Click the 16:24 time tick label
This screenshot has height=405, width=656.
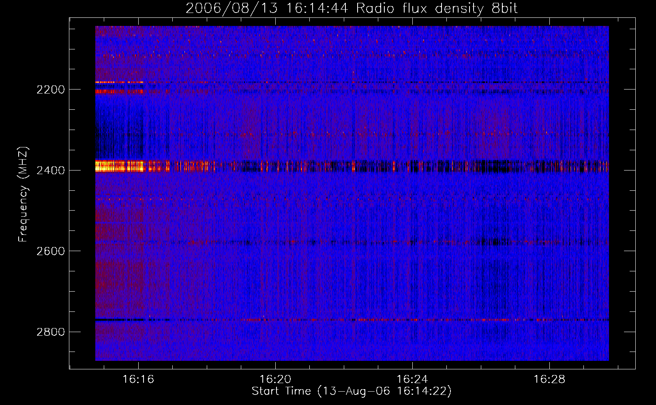(412, 379)
